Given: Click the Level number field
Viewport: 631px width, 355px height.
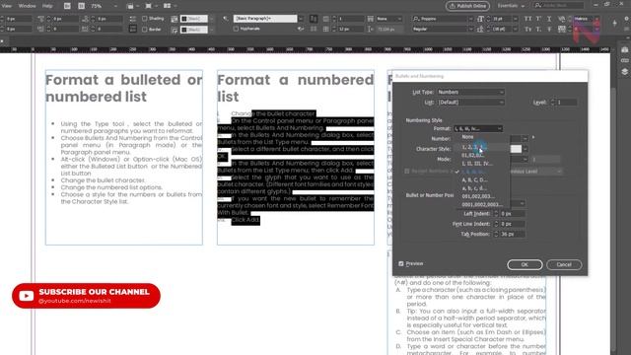Looking at the screenshot, I should pyautogui.click(x=567, y=103).
